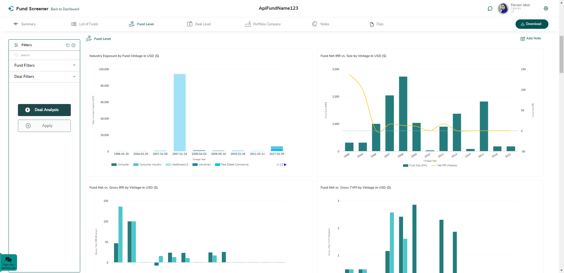Click the Add Note link

click(x=531, y=38)
